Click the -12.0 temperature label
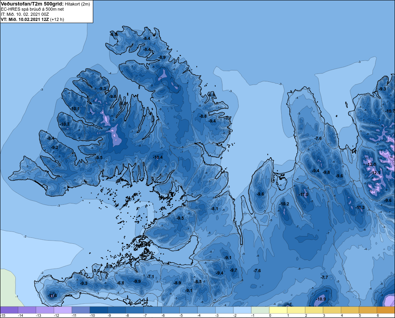This screenshot has width=395, height=318. (x=371, y=164)
